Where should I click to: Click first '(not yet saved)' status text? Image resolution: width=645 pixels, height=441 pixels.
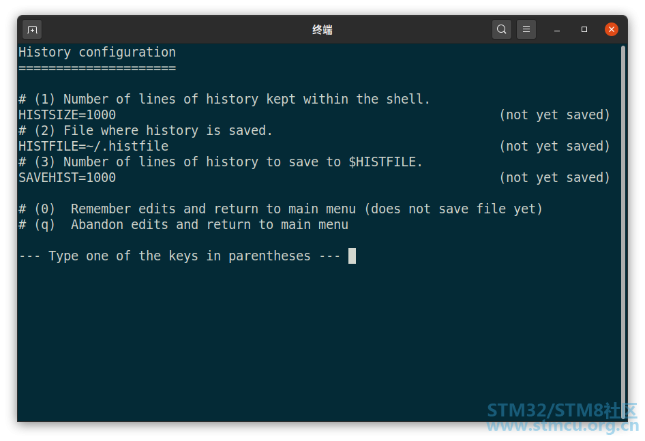pos(554,115)
